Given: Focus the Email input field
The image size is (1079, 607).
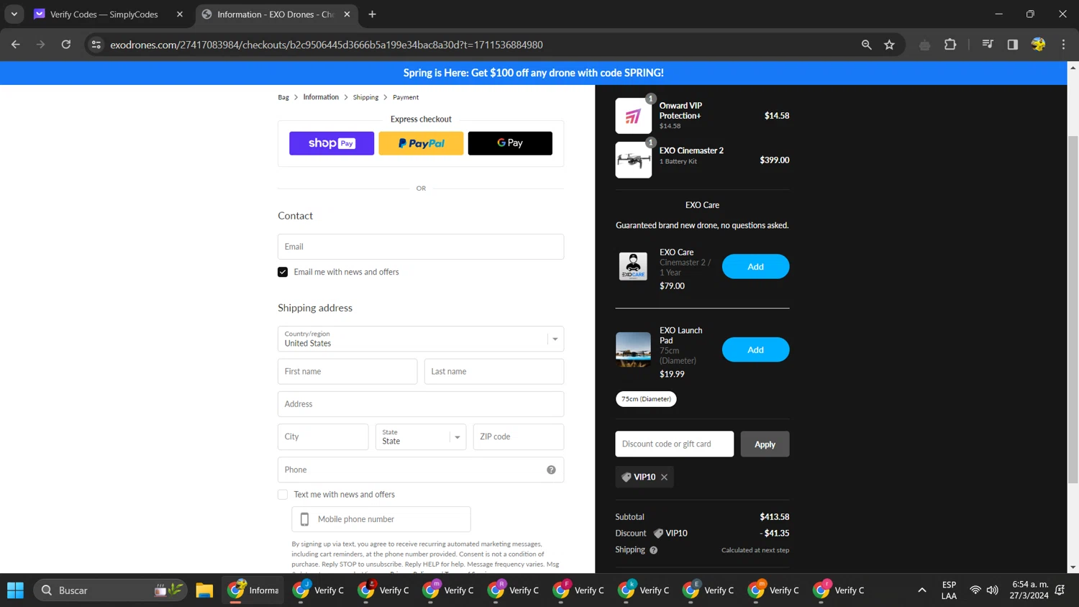Looking at the screenshot, I should pyautogui.click(x=421, y=247).
